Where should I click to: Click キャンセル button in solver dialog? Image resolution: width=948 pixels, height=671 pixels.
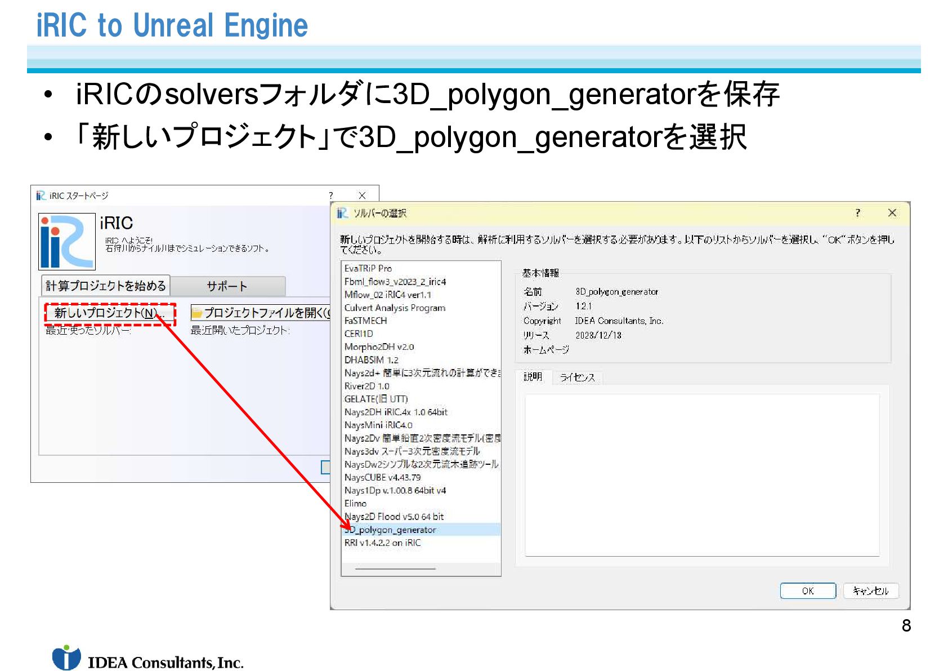[x=870, y=591]
